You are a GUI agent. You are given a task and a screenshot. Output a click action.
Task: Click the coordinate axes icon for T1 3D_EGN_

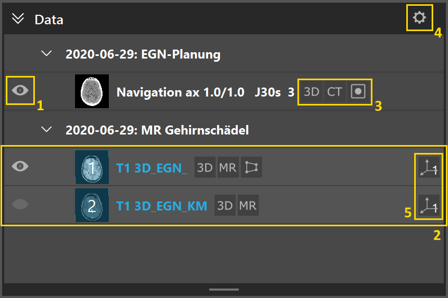click(x=428, y=167)
